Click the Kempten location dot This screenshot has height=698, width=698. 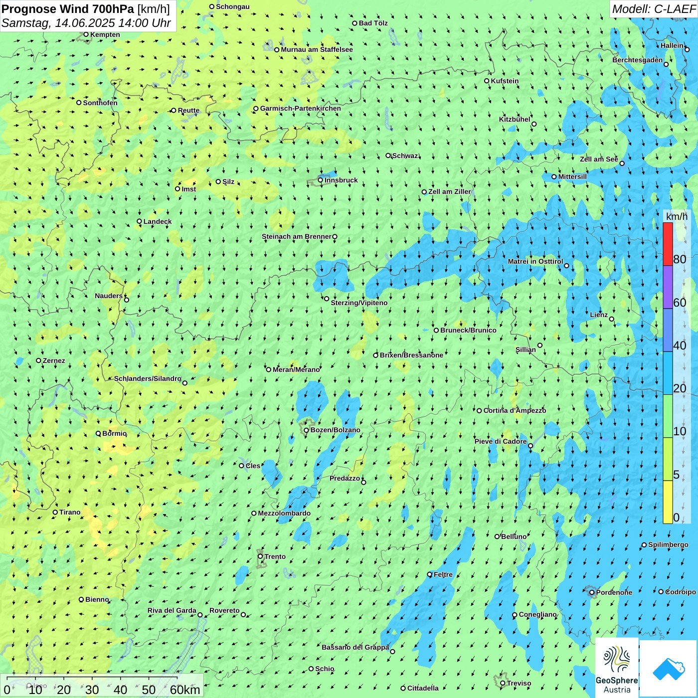coord(86,34)
